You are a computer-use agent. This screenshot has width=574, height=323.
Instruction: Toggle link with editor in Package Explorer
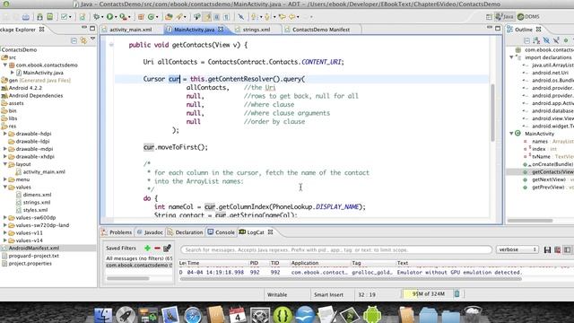click(83, 40)
